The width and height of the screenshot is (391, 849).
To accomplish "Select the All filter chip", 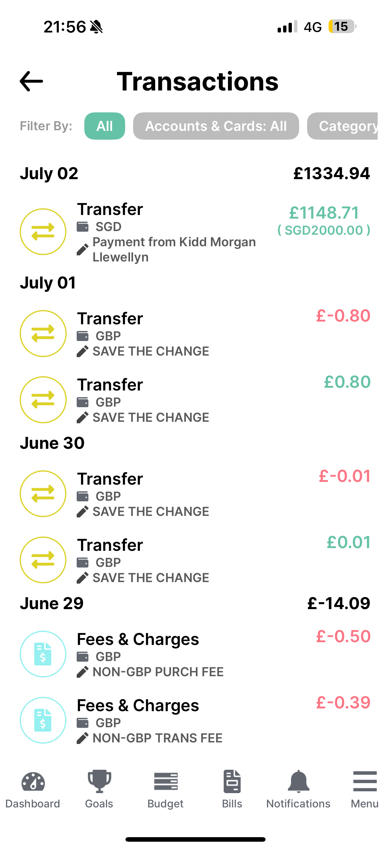I will pyautogui.click(x=105, y=126).
